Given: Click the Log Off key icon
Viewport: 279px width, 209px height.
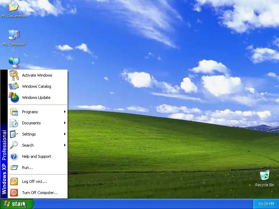Looking at the screenshot, I should point(14,181).
